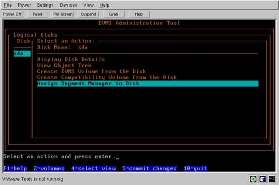Select Assign Segment Manager to Disk
Image resolution: width=279 pixels, height=185 pixels.
148,83
